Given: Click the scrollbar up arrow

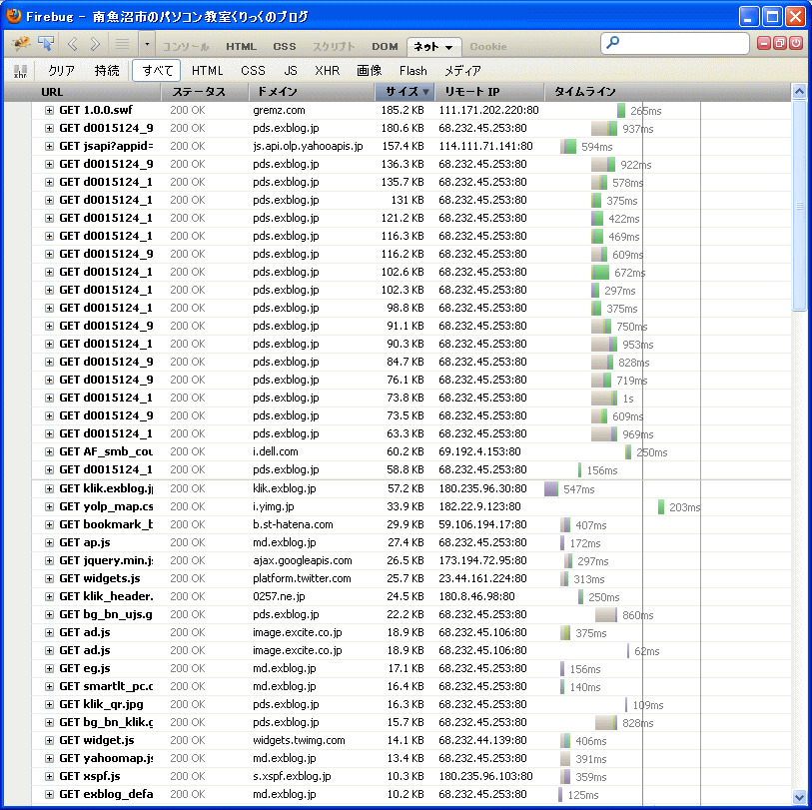Looking at the screenshot, I should [x=799, y=92].
